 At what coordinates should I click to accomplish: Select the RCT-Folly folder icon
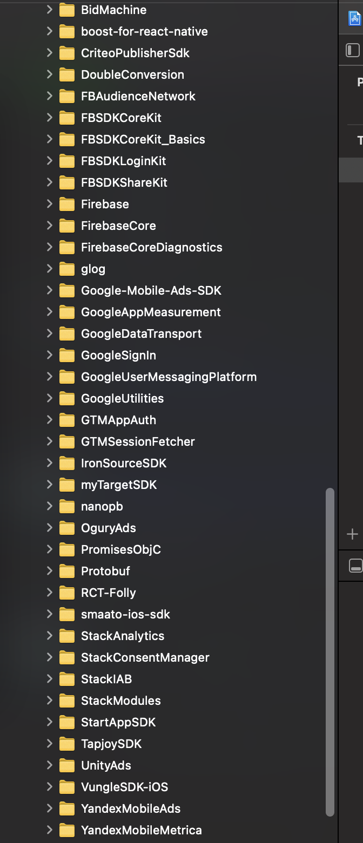tap(65, 593)
